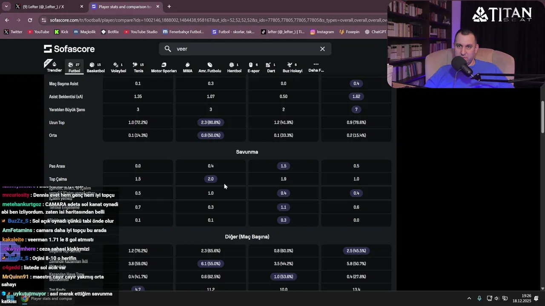
Task: Click the highlighted 2.5 (45.5%) value
Action: tap(356, 251)
